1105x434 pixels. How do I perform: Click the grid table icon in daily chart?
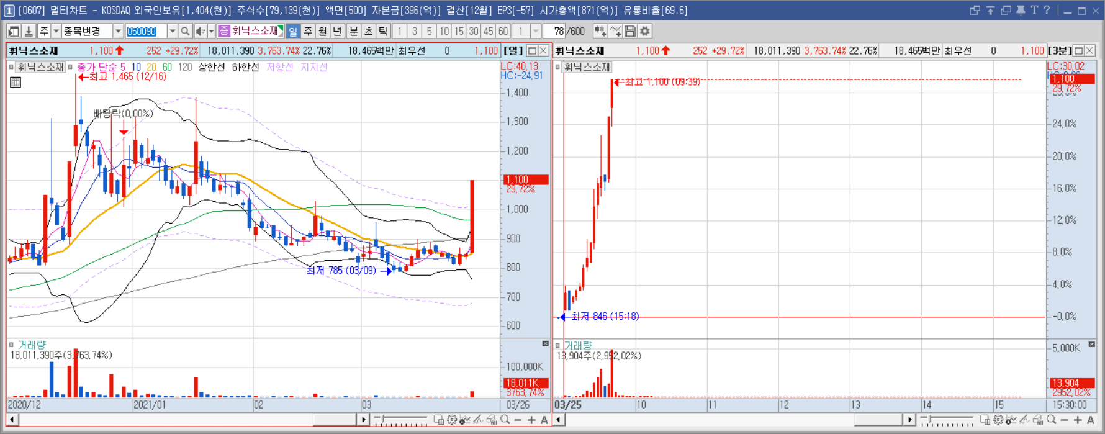click(16, 82)
